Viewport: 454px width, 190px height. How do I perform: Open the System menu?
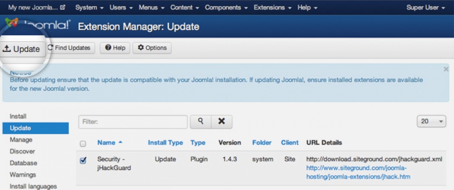click(89, 8)
